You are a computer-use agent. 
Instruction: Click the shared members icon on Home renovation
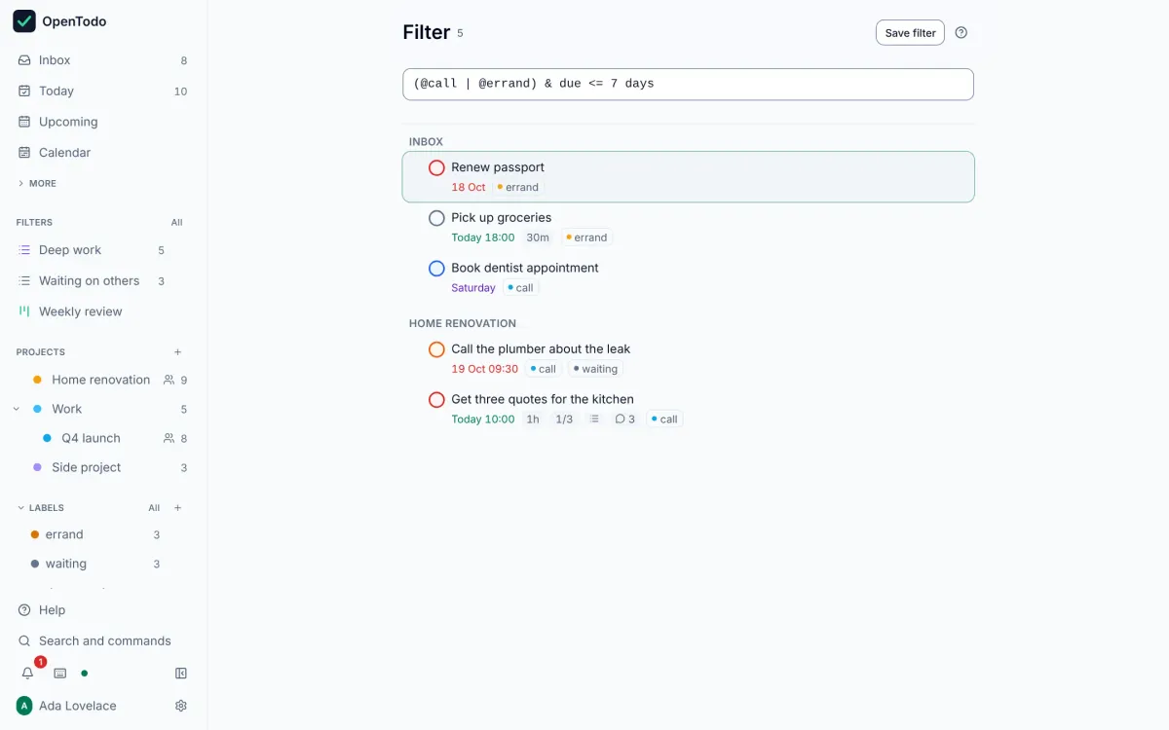[x=170, y=380]
